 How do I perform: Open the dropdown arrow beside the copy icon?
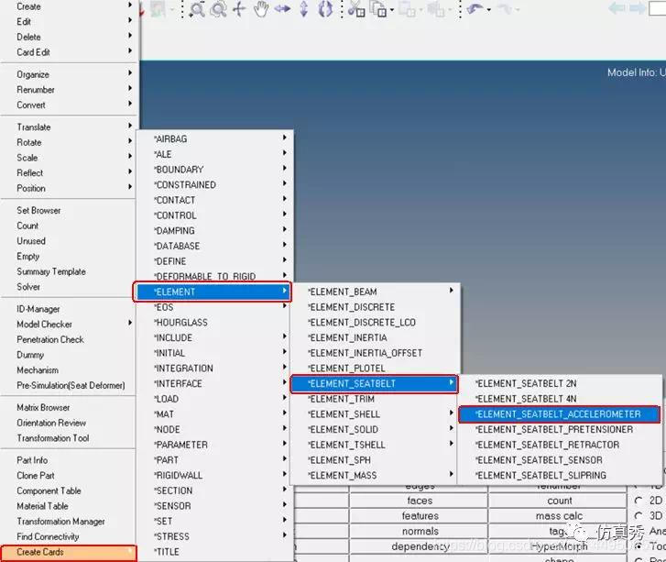click(x=391, y=10)
